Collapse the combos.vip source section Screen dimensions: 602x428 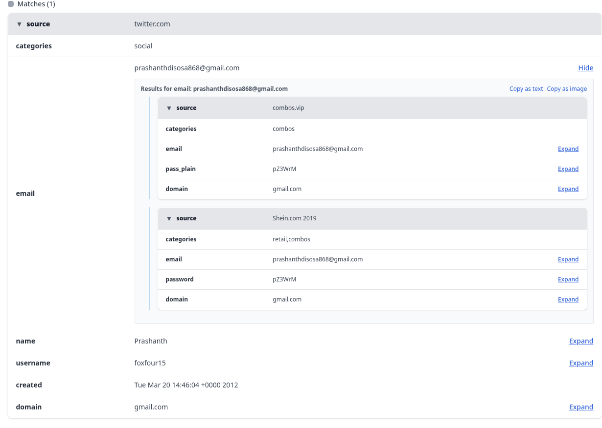[x=169, y=108]
